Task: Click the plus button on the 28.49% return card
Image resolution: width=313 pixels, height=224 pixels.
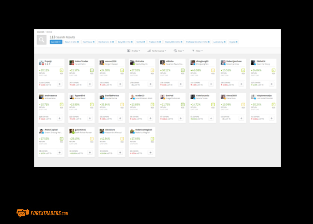Action: [90, 152]
